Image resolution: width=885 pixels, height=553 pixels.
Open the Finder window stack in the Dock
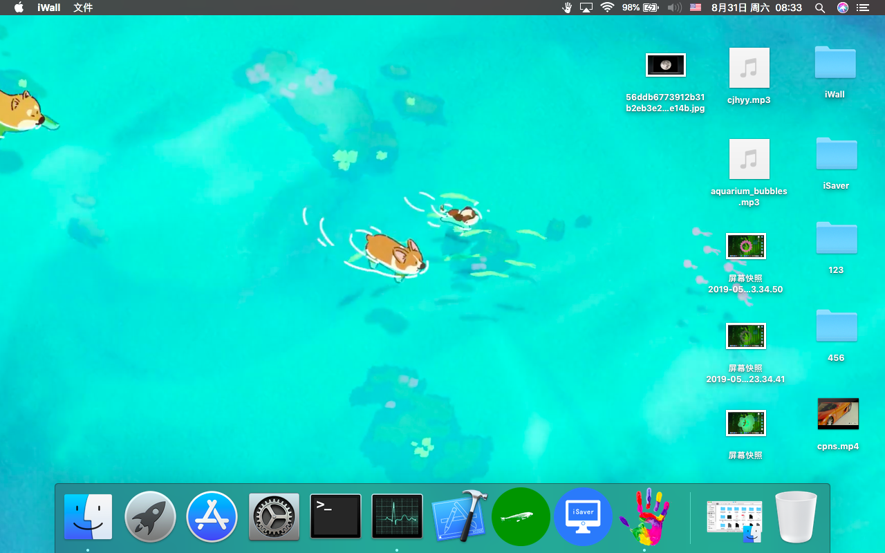click(x=734, y=520)
